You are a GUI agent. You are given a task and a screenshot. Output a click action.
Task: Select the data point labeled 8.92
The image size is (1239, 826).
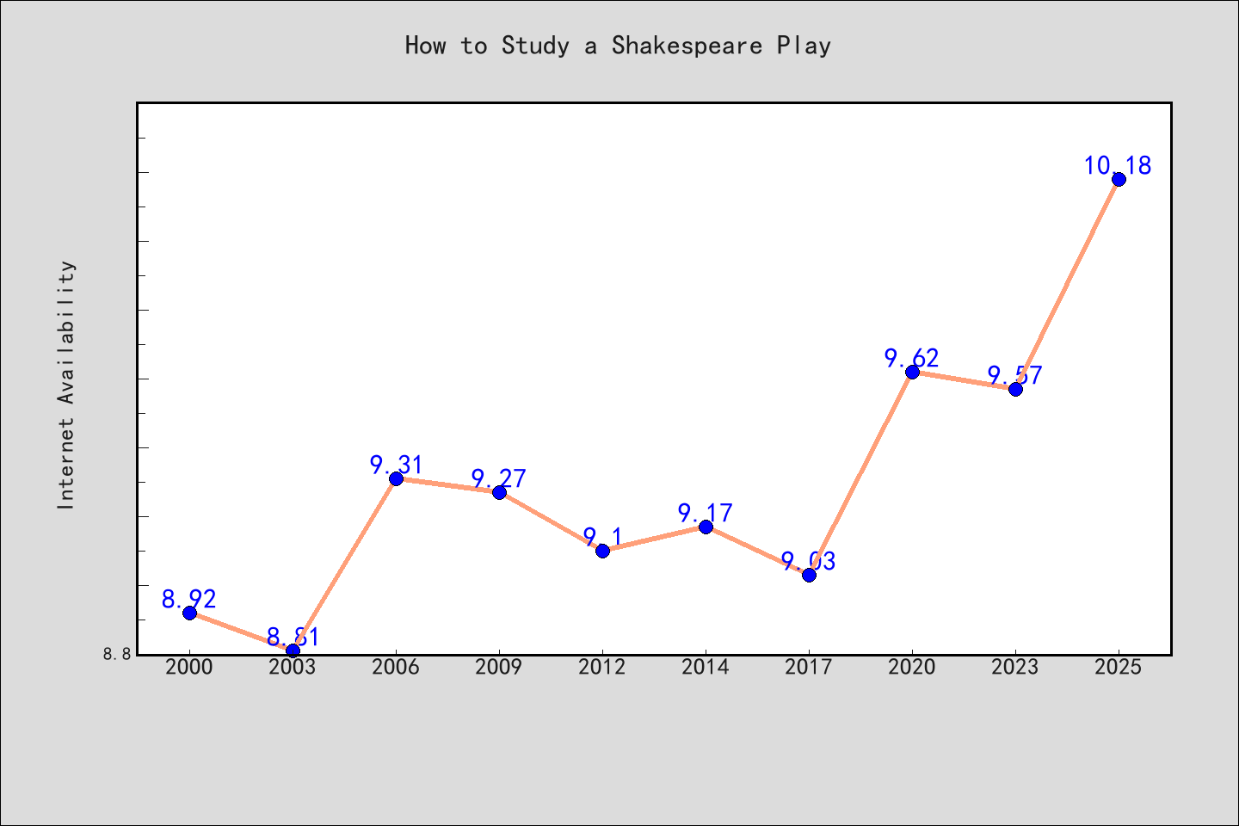189,613
